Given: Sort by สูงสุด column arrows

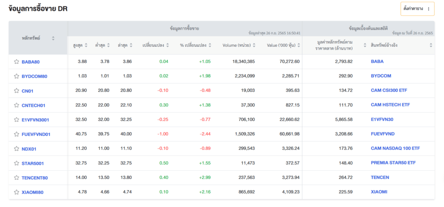Looking at the screenshot, I should click(86, 45).
